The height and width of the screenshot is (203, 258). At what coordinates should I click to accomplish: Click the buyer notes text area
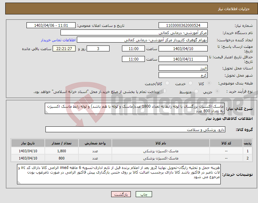[x=119, y=174]
